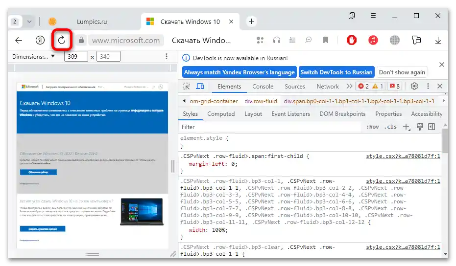Open a new tab with the plus button
The image size is (456, 266).
pos(252,21)
